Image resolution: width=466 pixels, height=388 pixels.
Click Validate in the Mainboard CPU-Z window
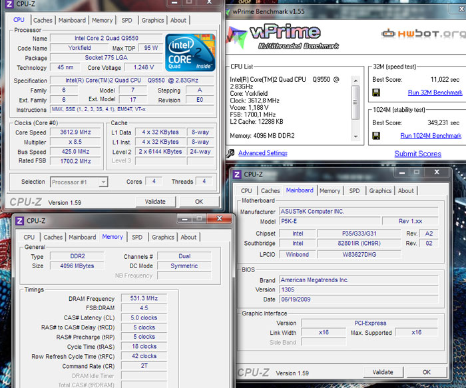pos(383,372)
